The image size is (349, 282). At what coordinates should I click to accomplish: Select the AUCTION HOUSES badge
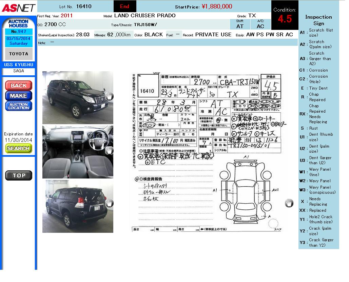point(18,23)
